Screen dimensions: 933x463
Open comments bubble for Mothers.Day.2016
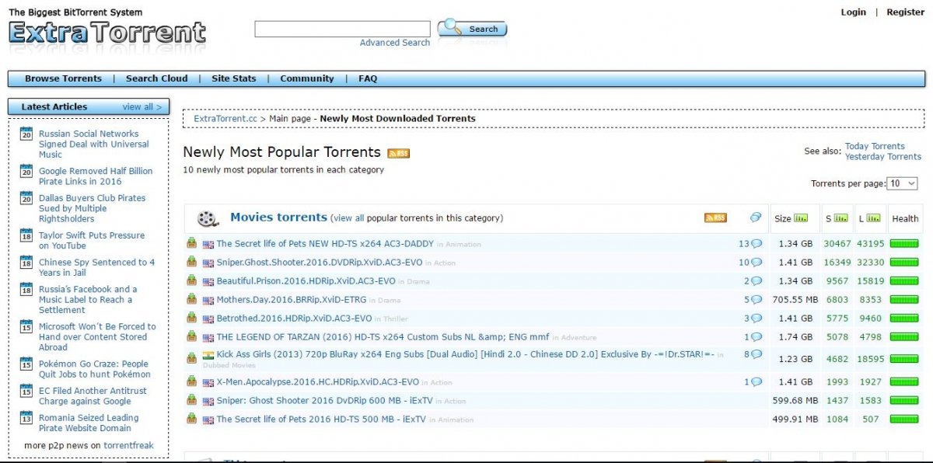pos(757,300)
